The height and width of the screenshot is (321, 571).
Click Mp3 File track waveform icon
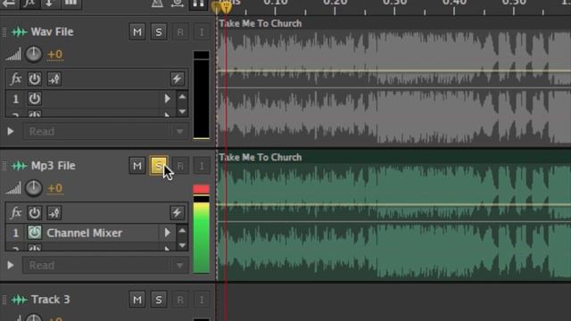pos(20,166)
